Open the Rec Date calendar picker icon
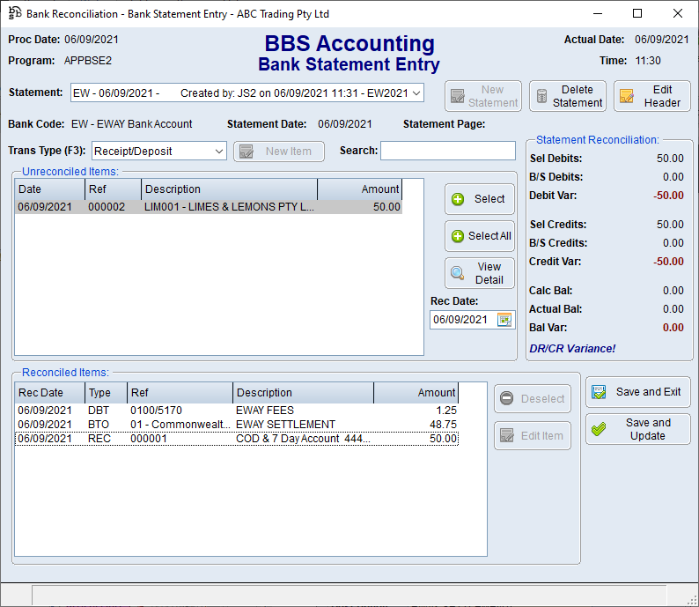 tap(504, 320)
